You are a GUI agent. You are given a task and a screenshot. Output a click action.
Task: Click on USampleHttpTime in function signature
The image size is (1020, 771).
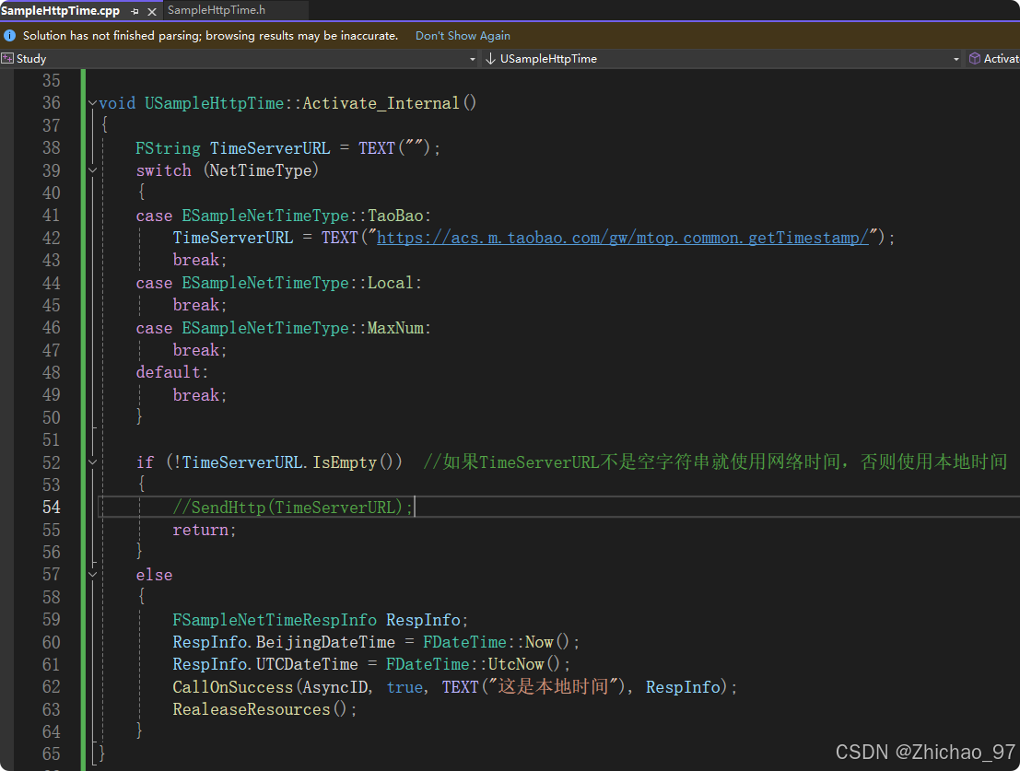[214, 103]
